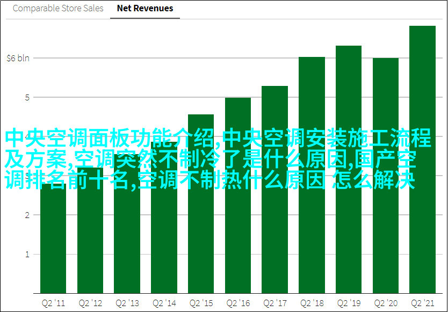
Task: Click the y-axis label 5
Action: tap(25, 97)
